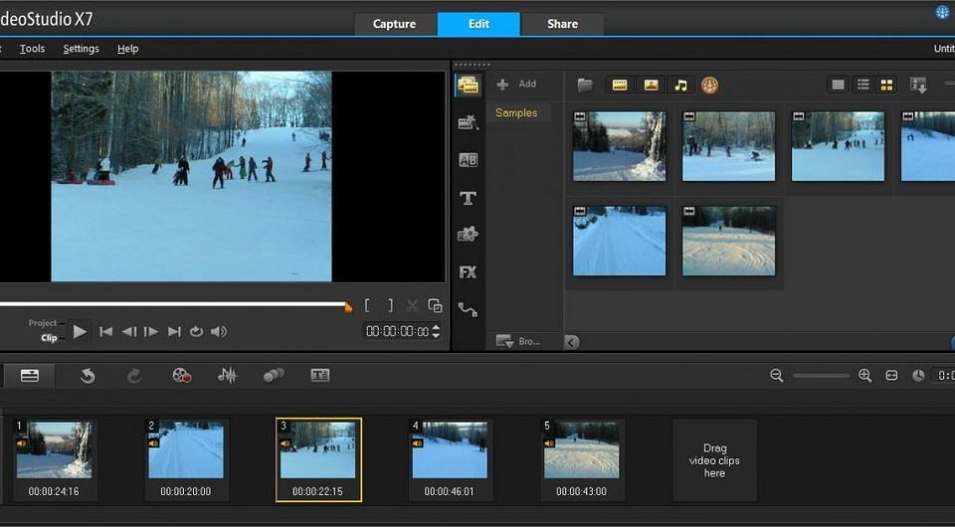Click the preview timecode field
The image size is (955, 527).
[397, 331]
